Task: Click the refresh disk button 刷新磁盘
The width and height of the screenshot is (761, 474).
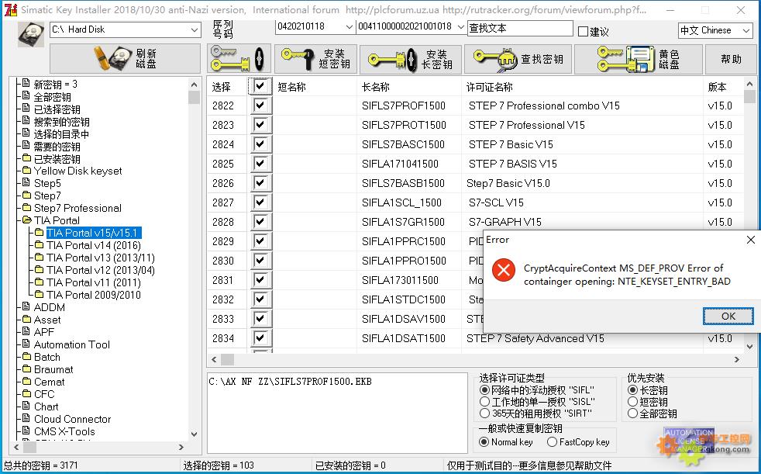Action: [x=126, y=59]
